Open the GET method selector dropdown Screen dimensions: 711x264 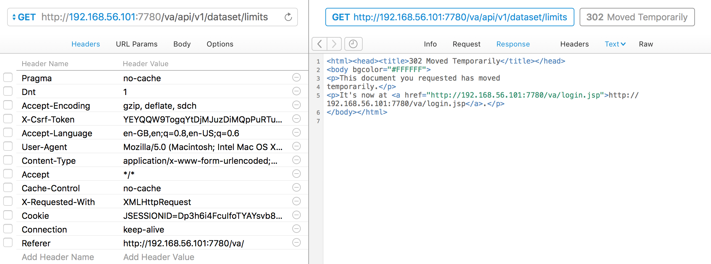click(x=24, y=17)
